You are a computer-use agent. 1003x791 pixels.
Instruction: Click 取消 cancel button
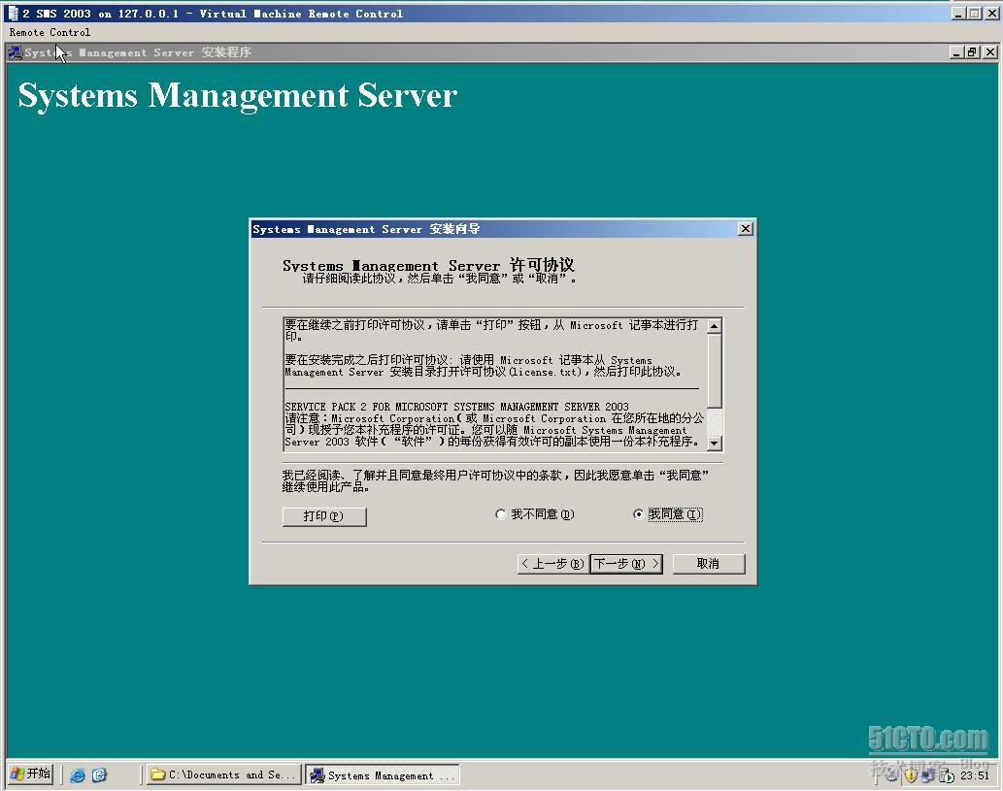(709, 563)
